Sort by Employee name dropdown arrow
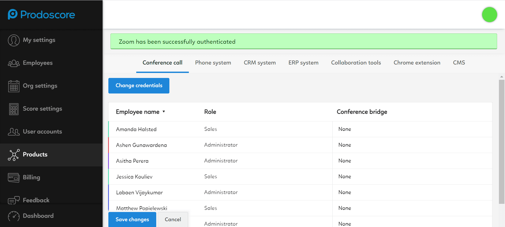Viewport: 505px width, 227px height. (x=164, y=112)
